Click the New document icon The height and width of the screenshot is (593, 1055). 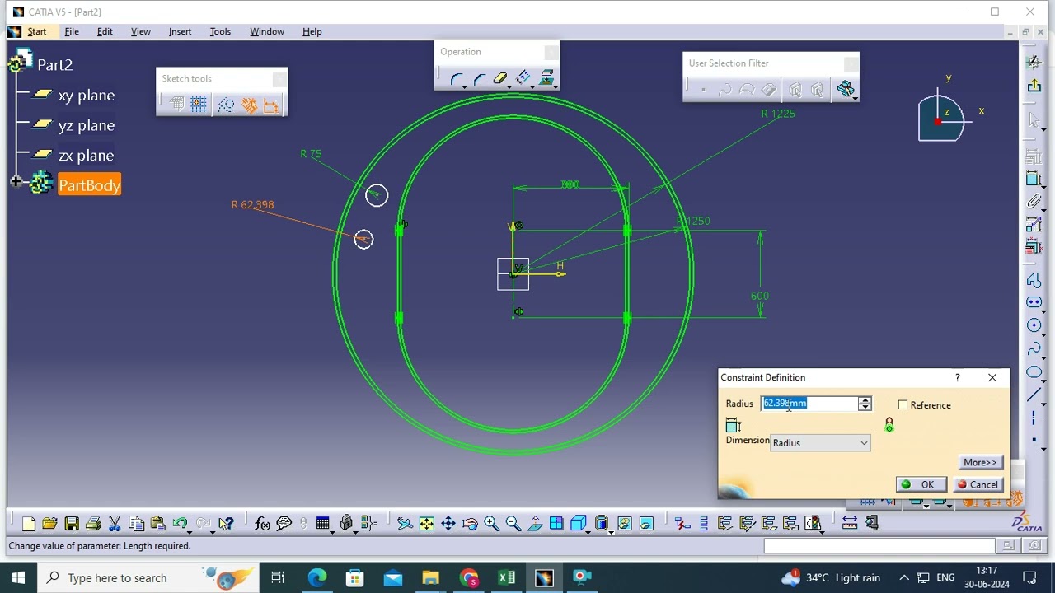coord(28,524)
